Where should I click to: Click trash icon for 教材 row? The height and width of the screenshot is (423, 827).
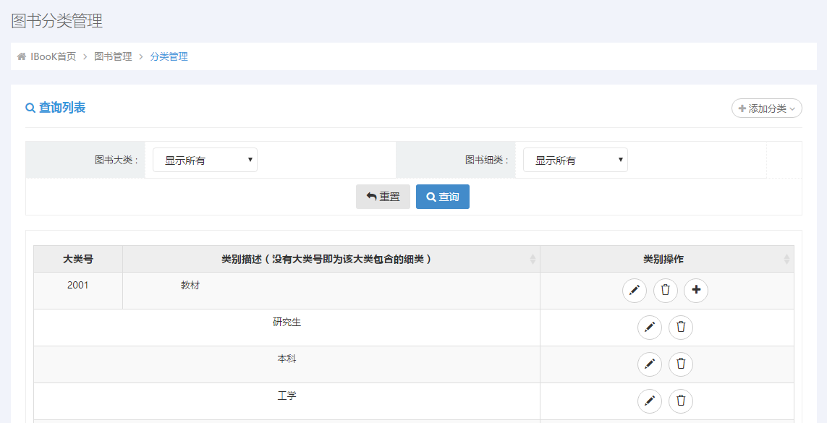(666, 291)
